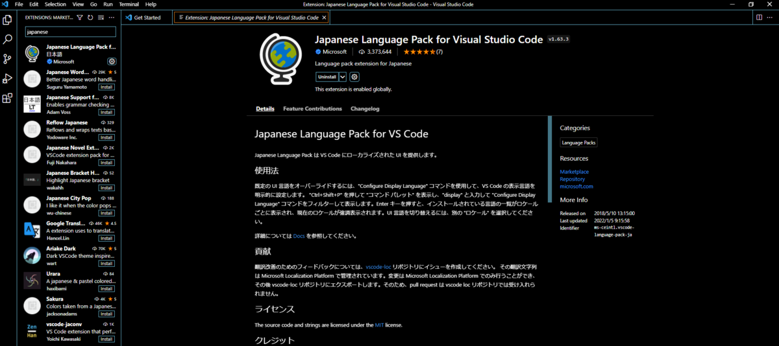Click the filter extensions funnel icon
This screenshot has width=779, height=346.
(79, 17)
